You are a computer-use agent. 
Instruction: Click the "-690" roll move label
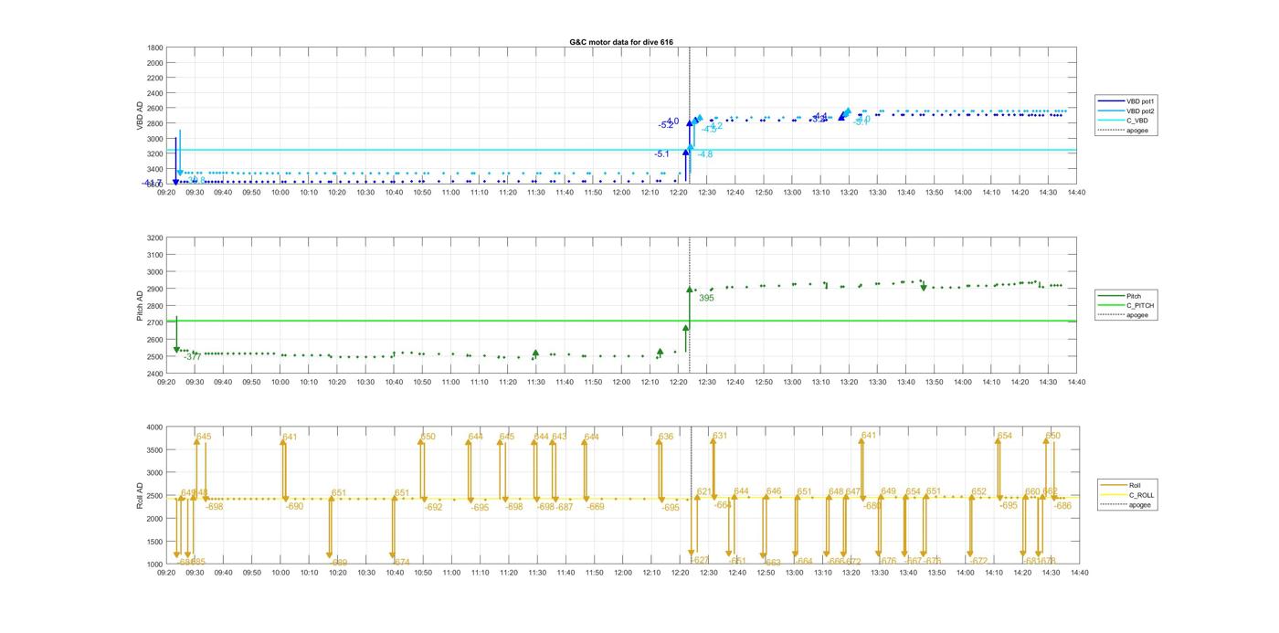coord(294,506)
